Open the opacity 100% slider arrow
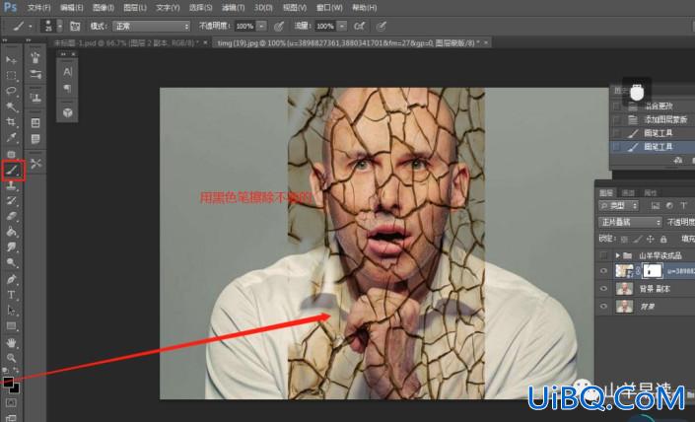The image size is (695, 422). pos(261,27)
